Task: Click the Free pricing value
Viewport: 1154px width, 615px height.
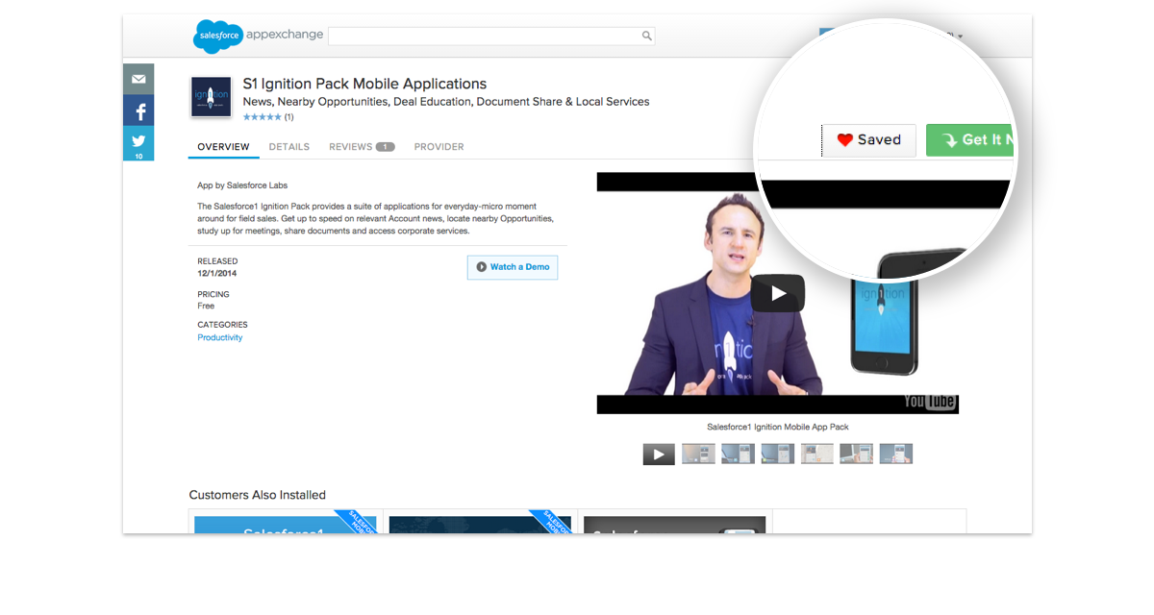Action: click(x=206, y=306)
